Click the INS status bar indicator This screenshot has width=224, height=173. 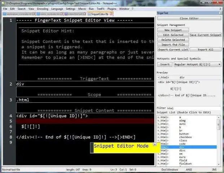point(214,169)
